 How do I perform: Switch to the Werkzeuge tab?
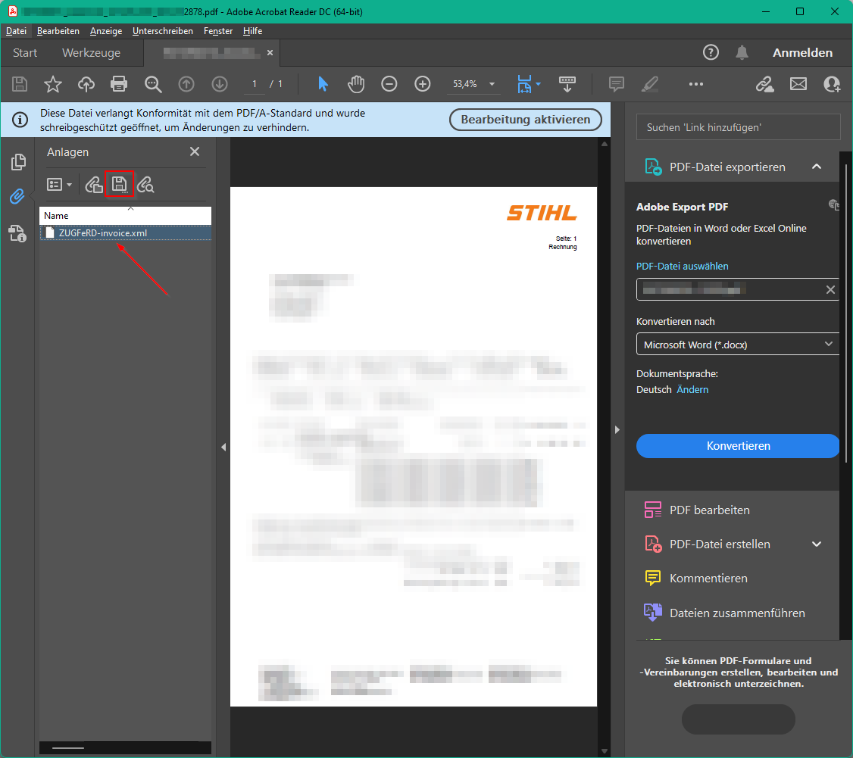point(92,53)
